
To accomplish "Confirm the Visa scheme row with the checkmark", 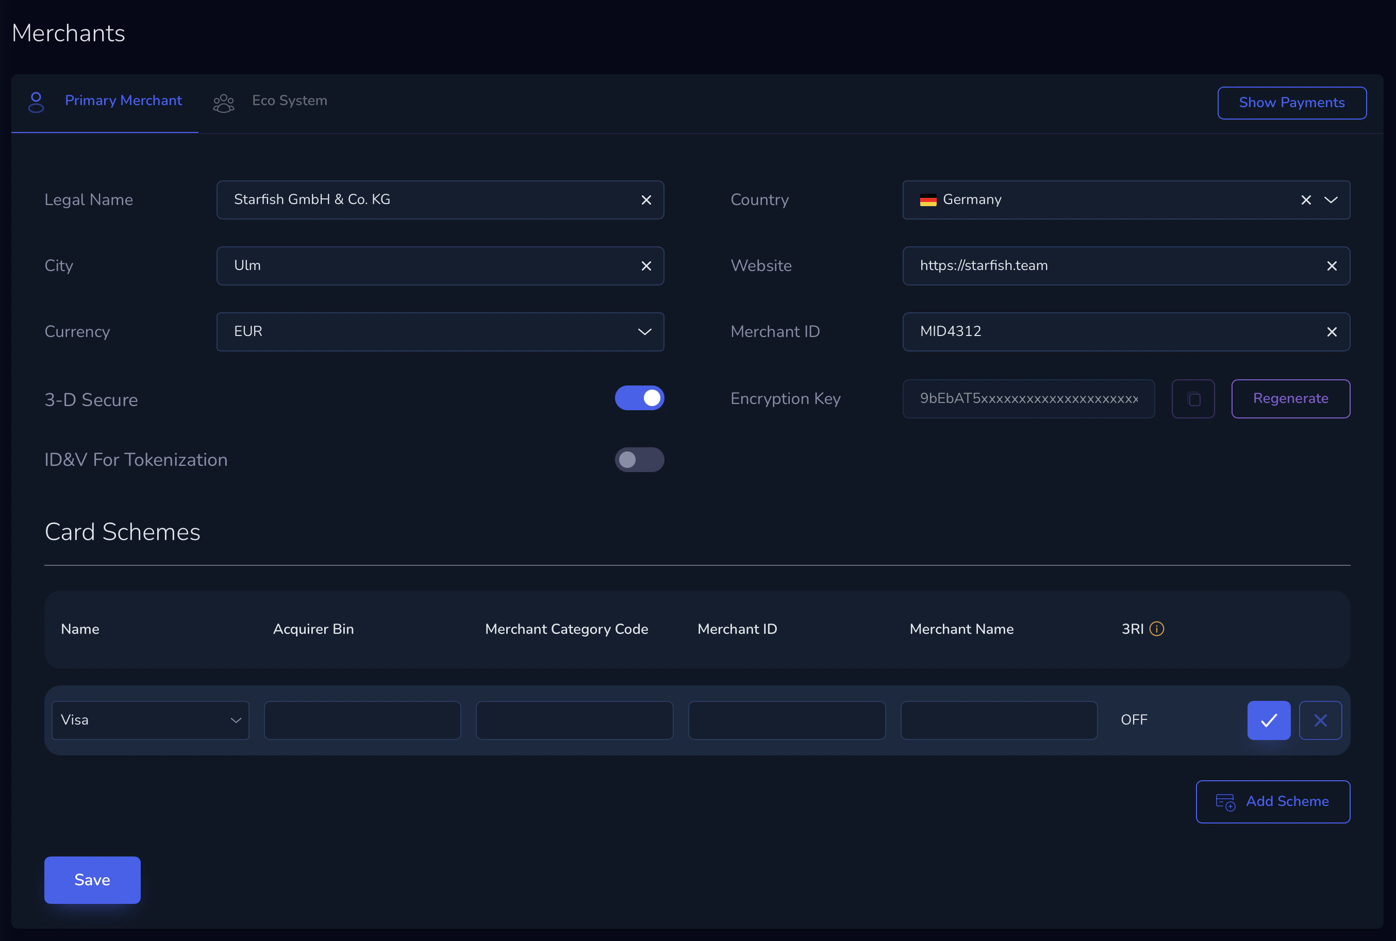I will (x=1268, y=719).
